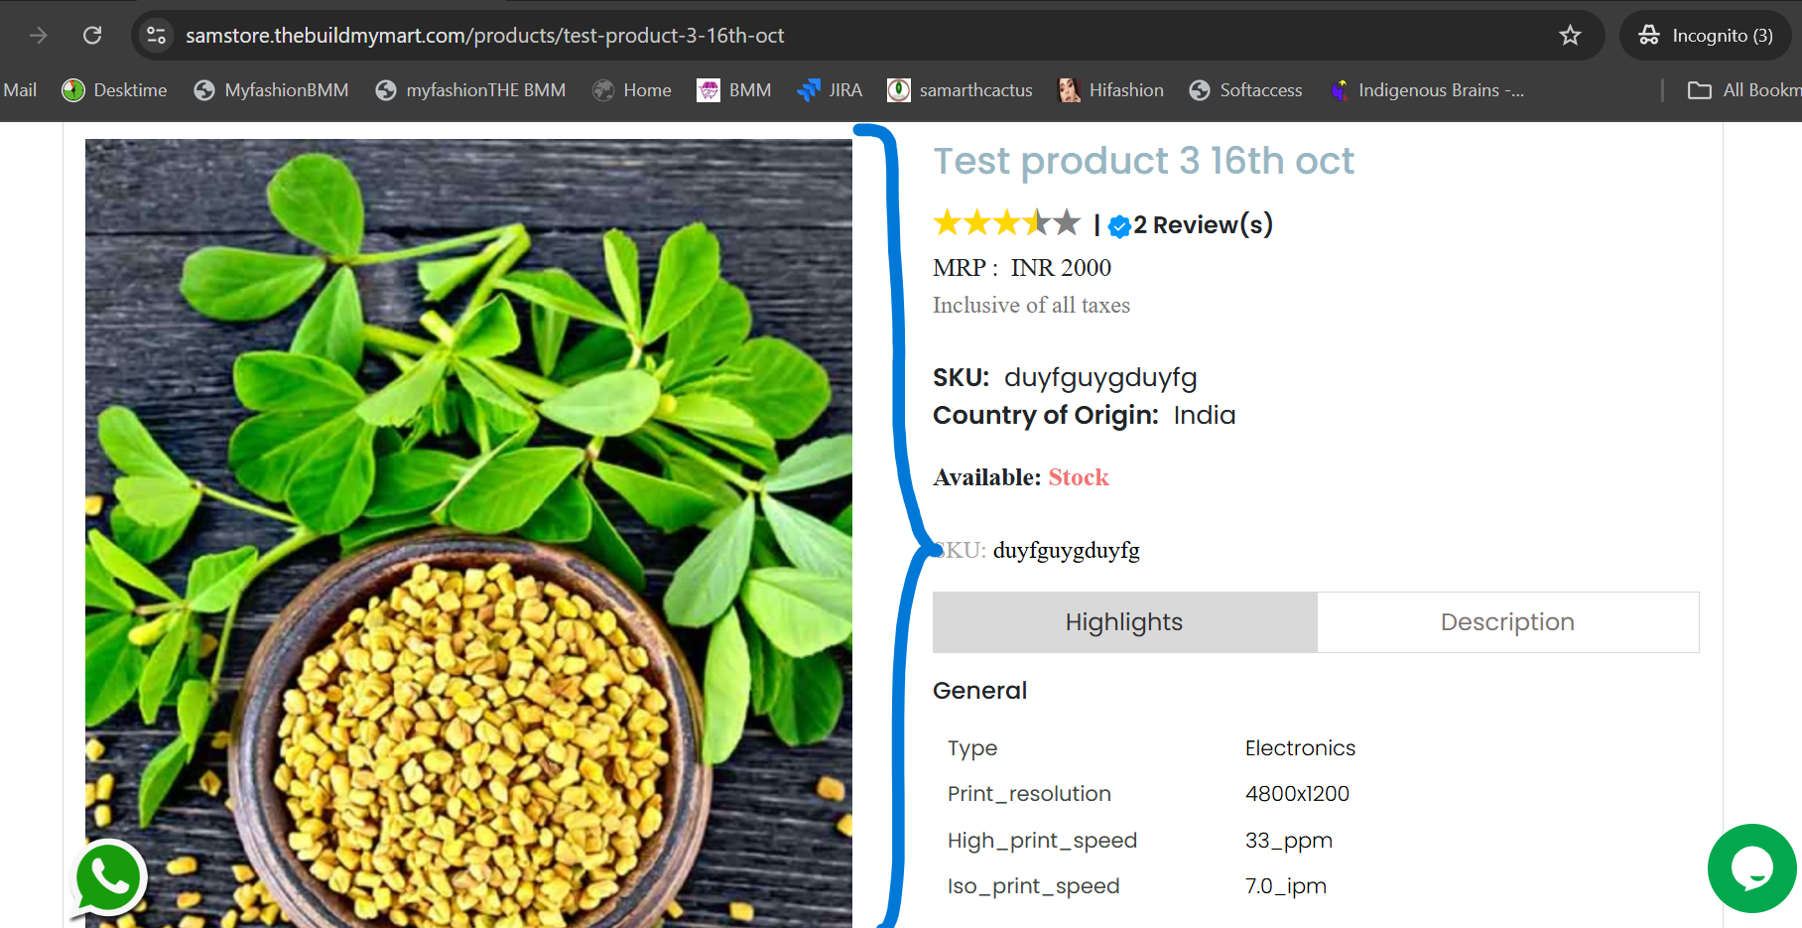Open the Incognito (3) profile button

(x=1705, y=36)
